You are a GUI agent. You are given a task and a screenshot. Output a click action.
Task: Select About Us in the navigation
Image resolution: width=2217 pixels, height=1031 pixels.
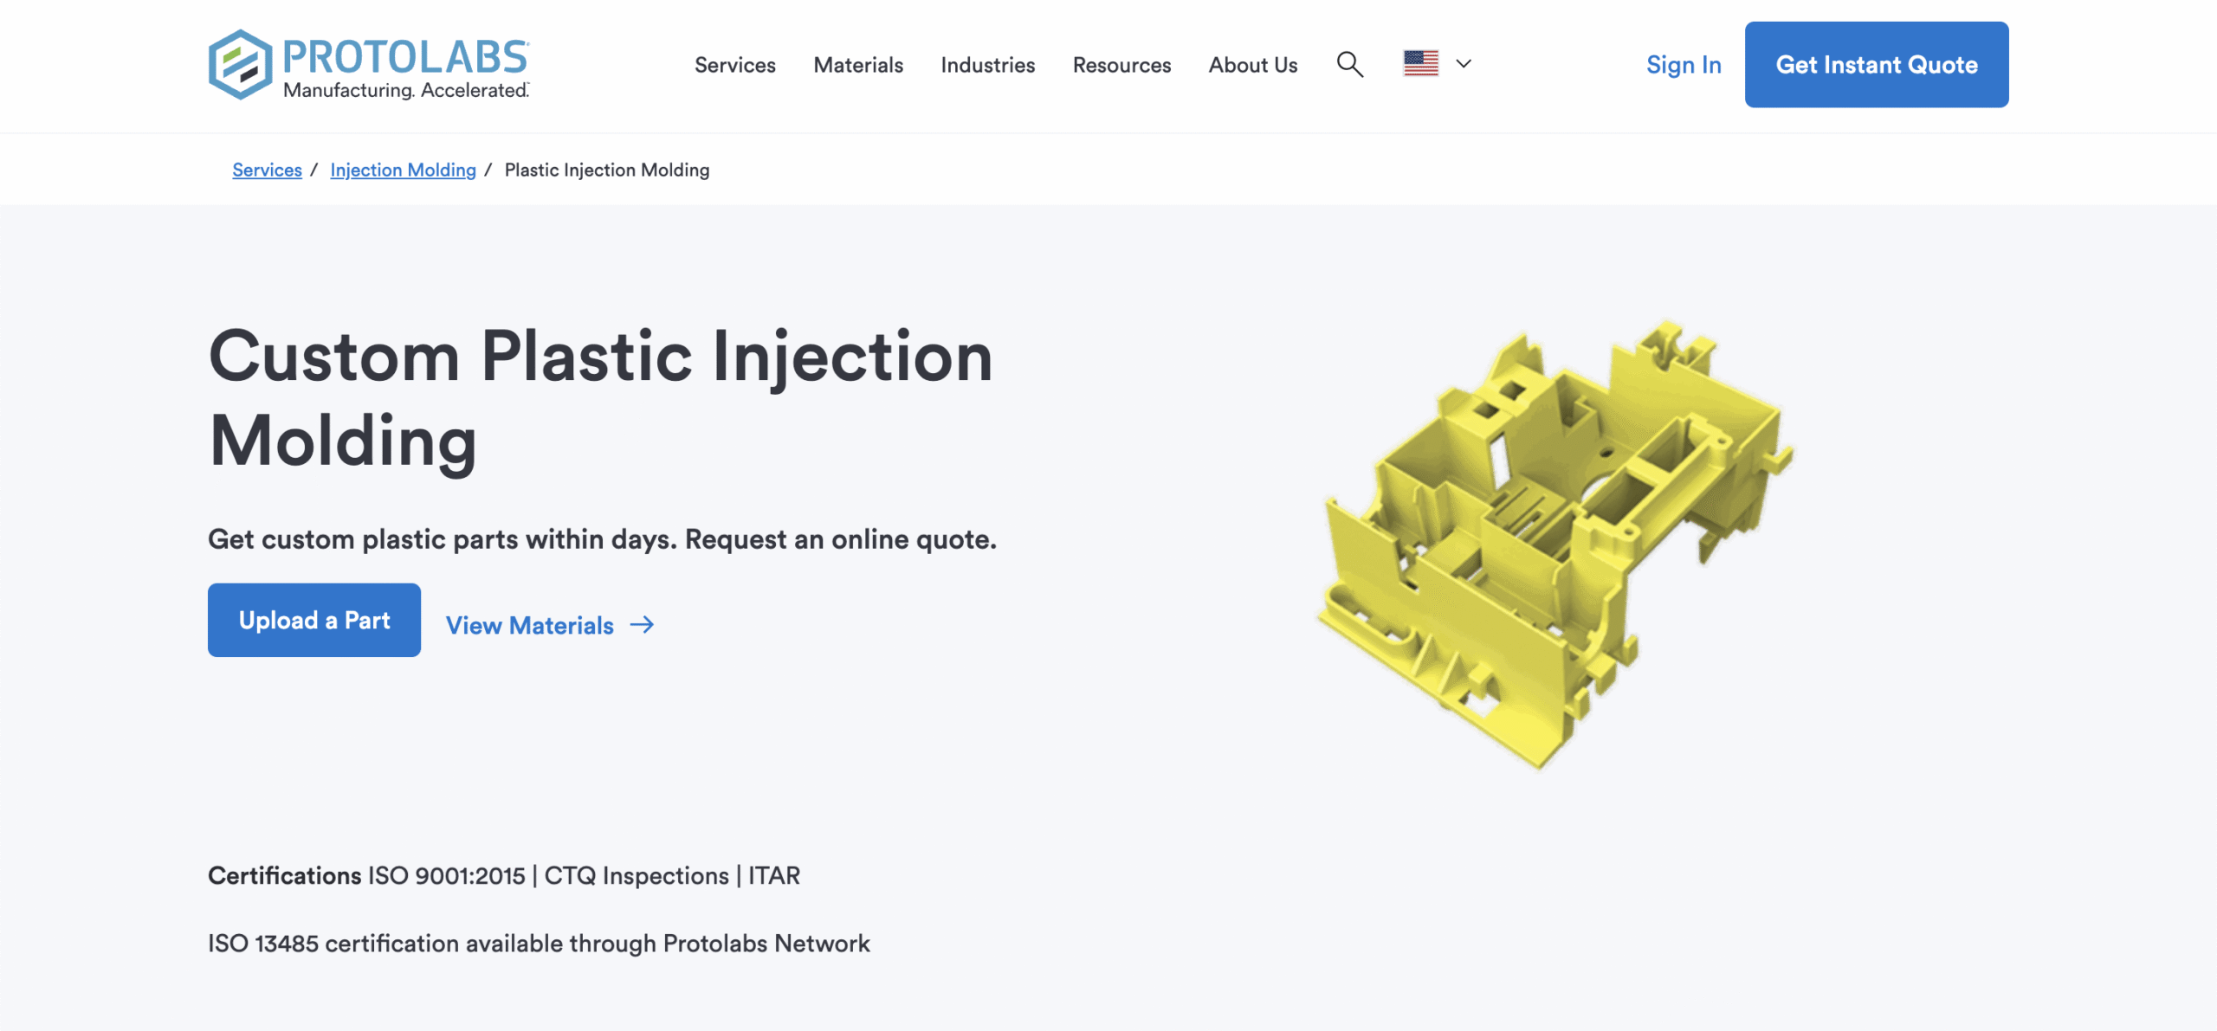point(1253,65)
